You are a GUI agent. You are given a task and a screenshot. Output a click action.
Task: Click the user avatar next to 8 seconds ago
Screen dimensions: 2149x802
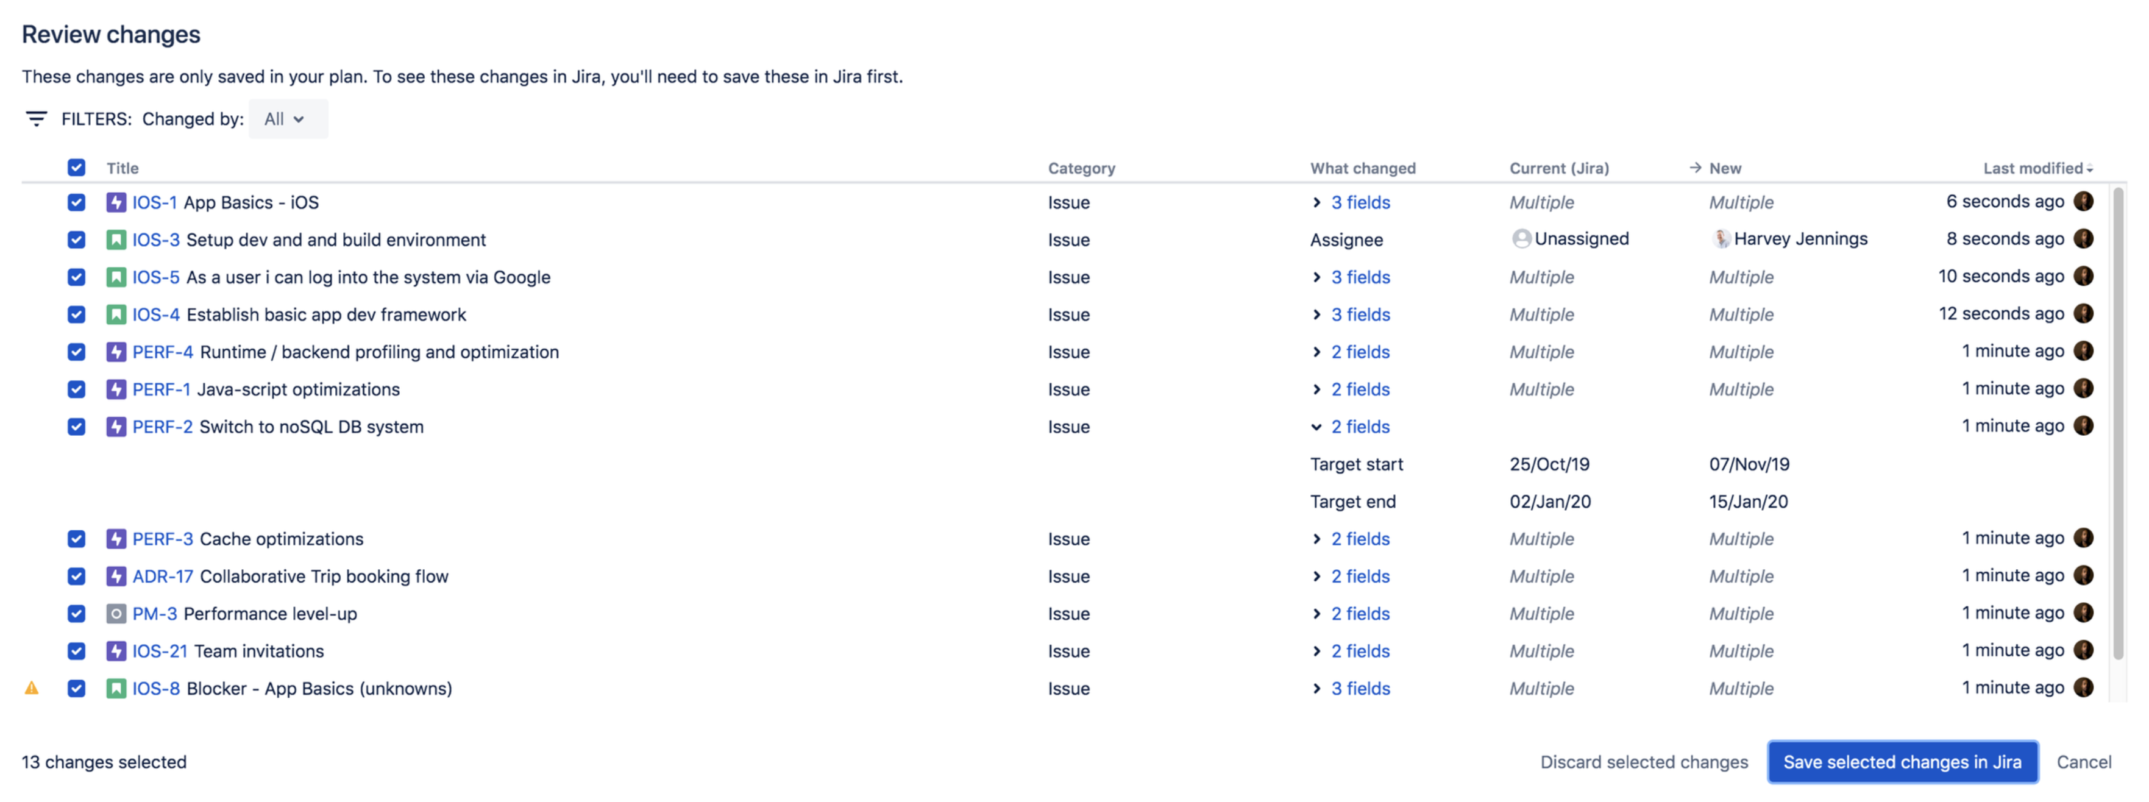click(x=2083, y=239)
